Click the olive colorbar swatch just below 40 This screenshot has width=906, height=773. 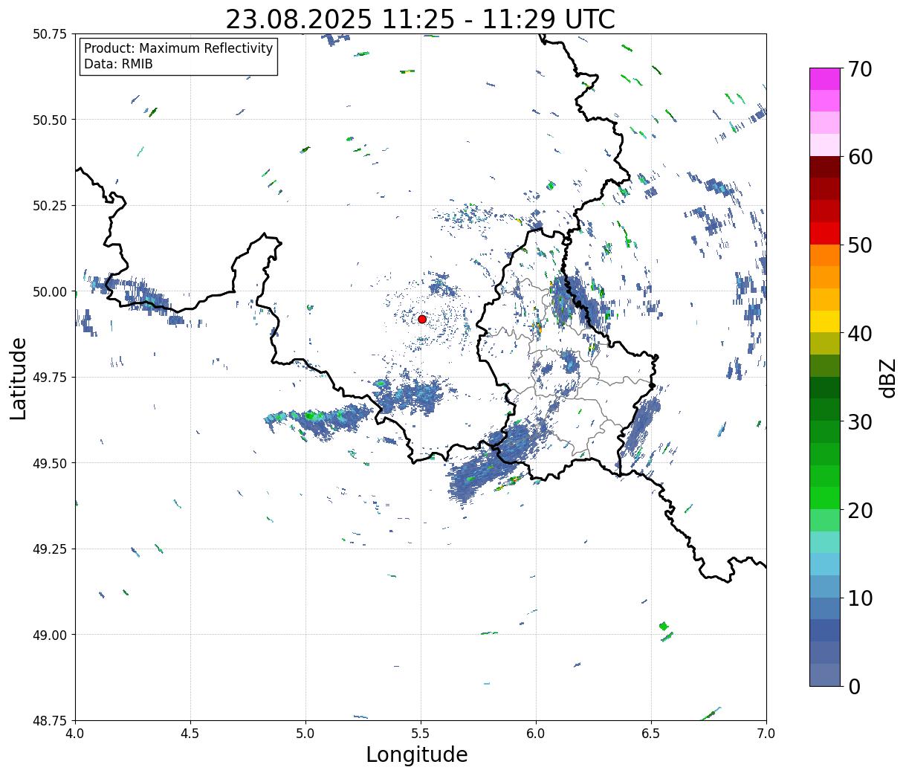tap(825, 343)
